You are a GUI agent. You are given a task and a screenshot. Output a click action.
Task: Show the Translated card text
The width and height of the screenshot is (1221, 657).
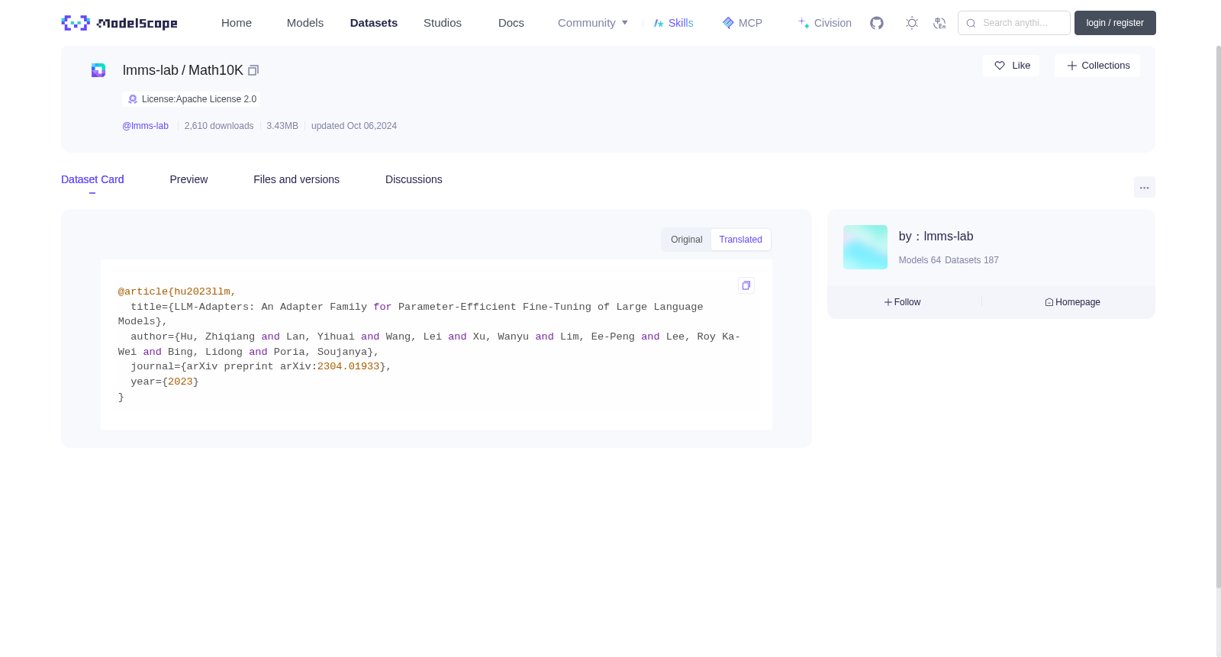(x=740, y=240)
